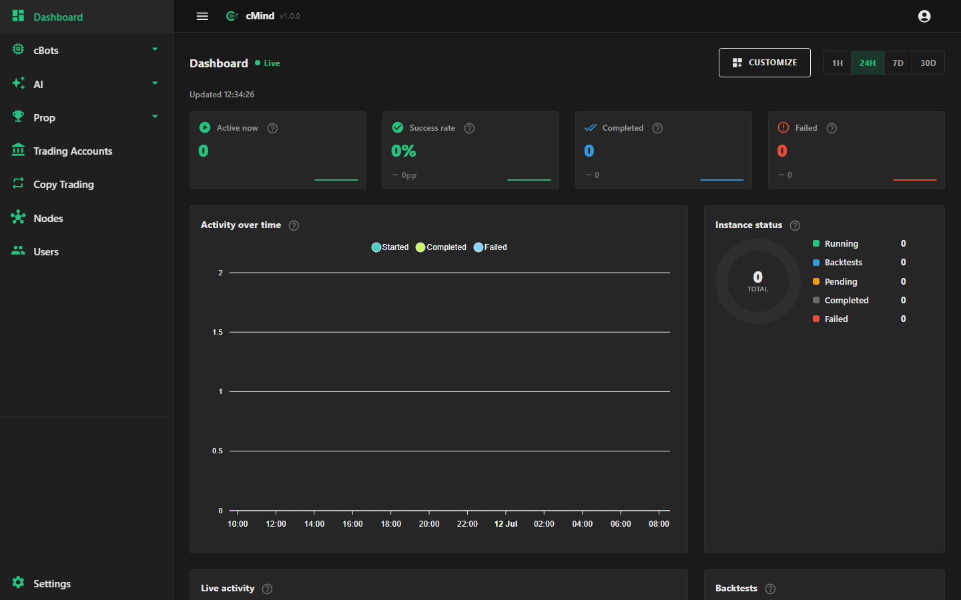Click the Active now sparkline
The width and height of the screenshot is (961, 600).
(x=336, y=179)
